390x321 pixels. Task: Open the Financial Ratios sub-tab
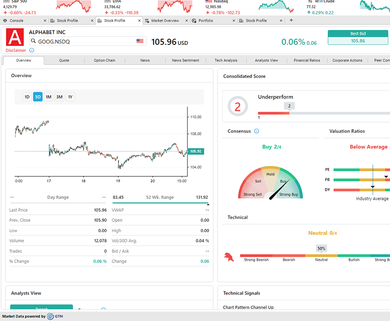pos(307,60)
